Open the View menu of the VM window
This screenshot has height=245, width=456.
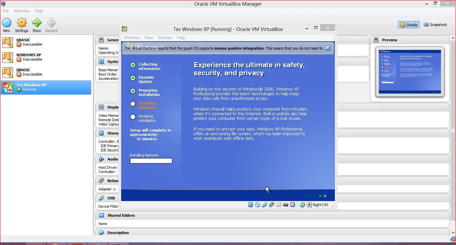149,38
